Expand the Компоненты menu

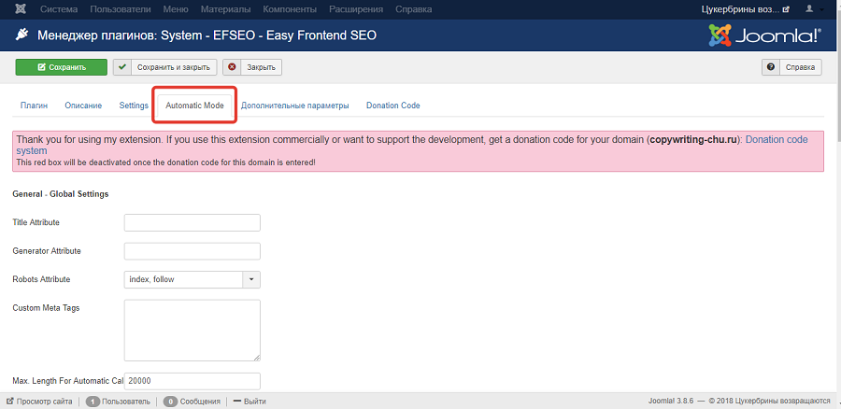pos(290,9)
